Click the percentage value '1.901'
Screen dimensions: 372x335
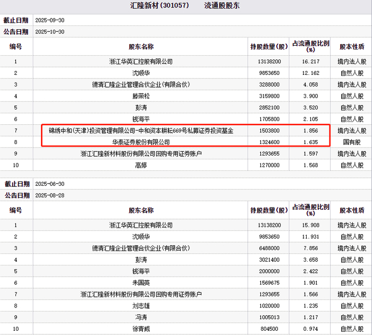pos(311,283)
